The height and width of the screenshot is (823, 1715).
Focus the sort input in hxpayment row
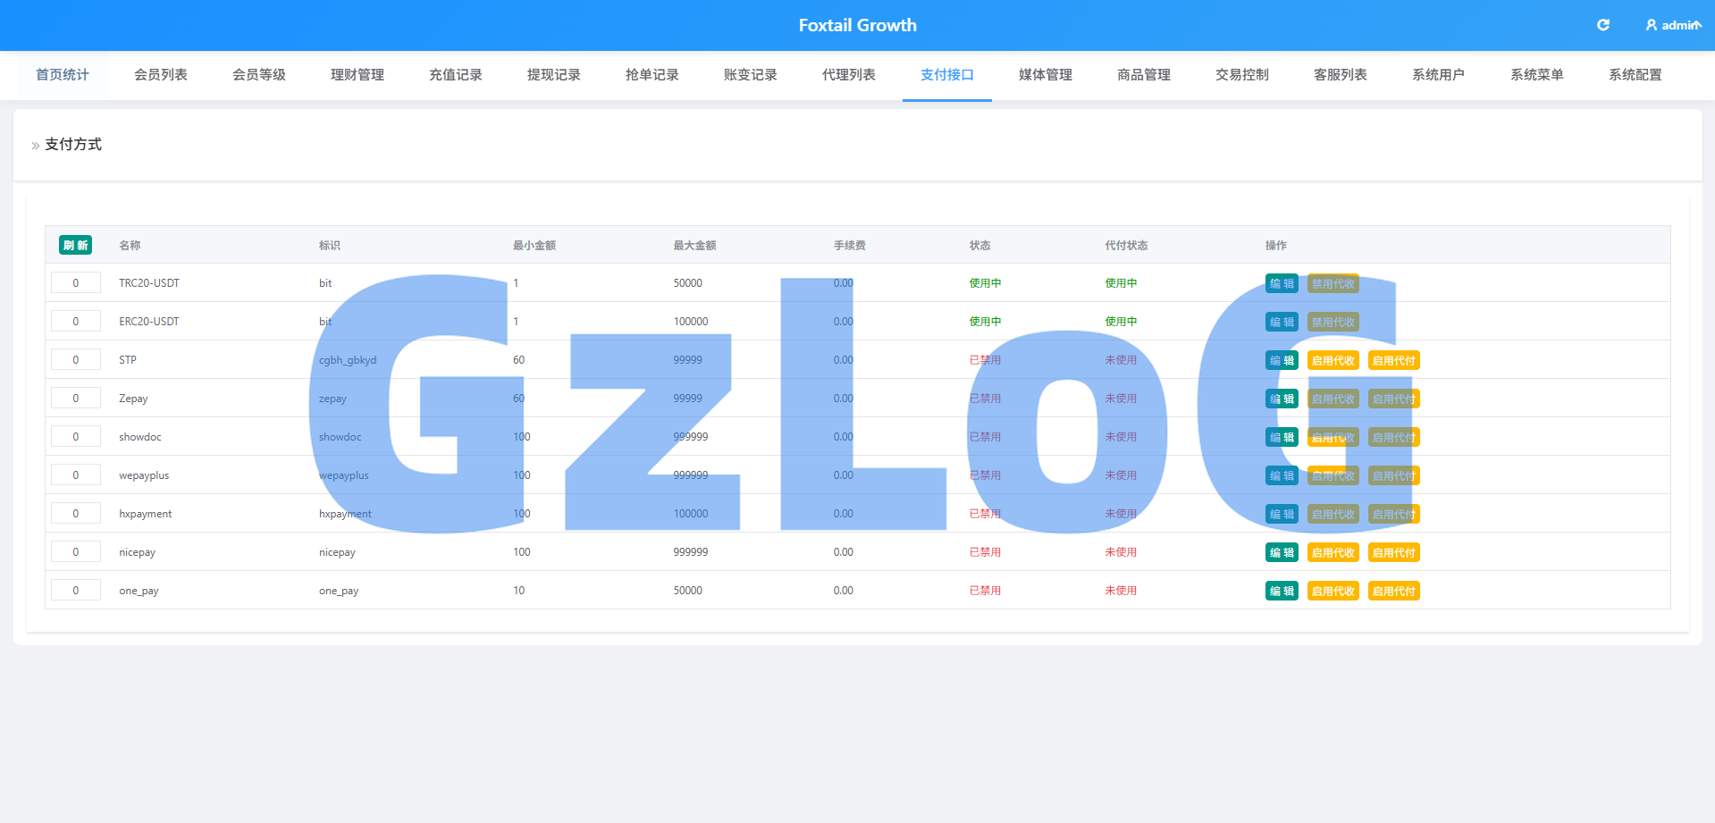coord(76,514)
